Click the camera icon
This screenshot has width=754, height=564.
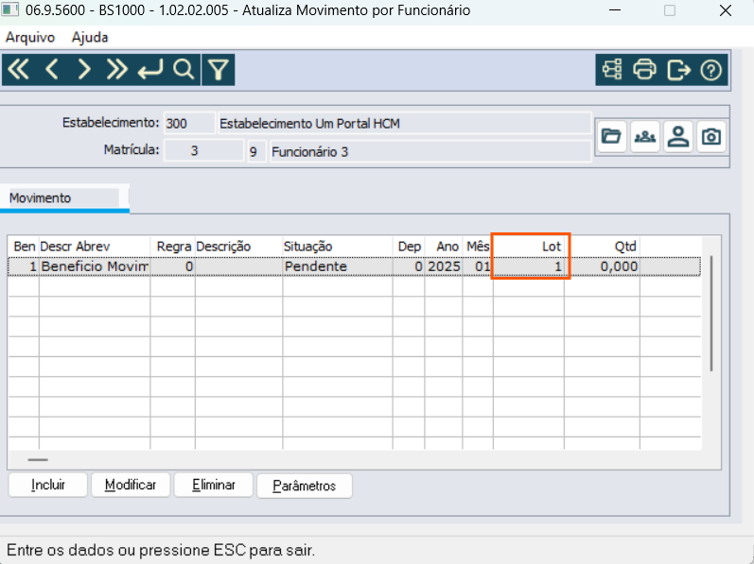click(711, 137)
